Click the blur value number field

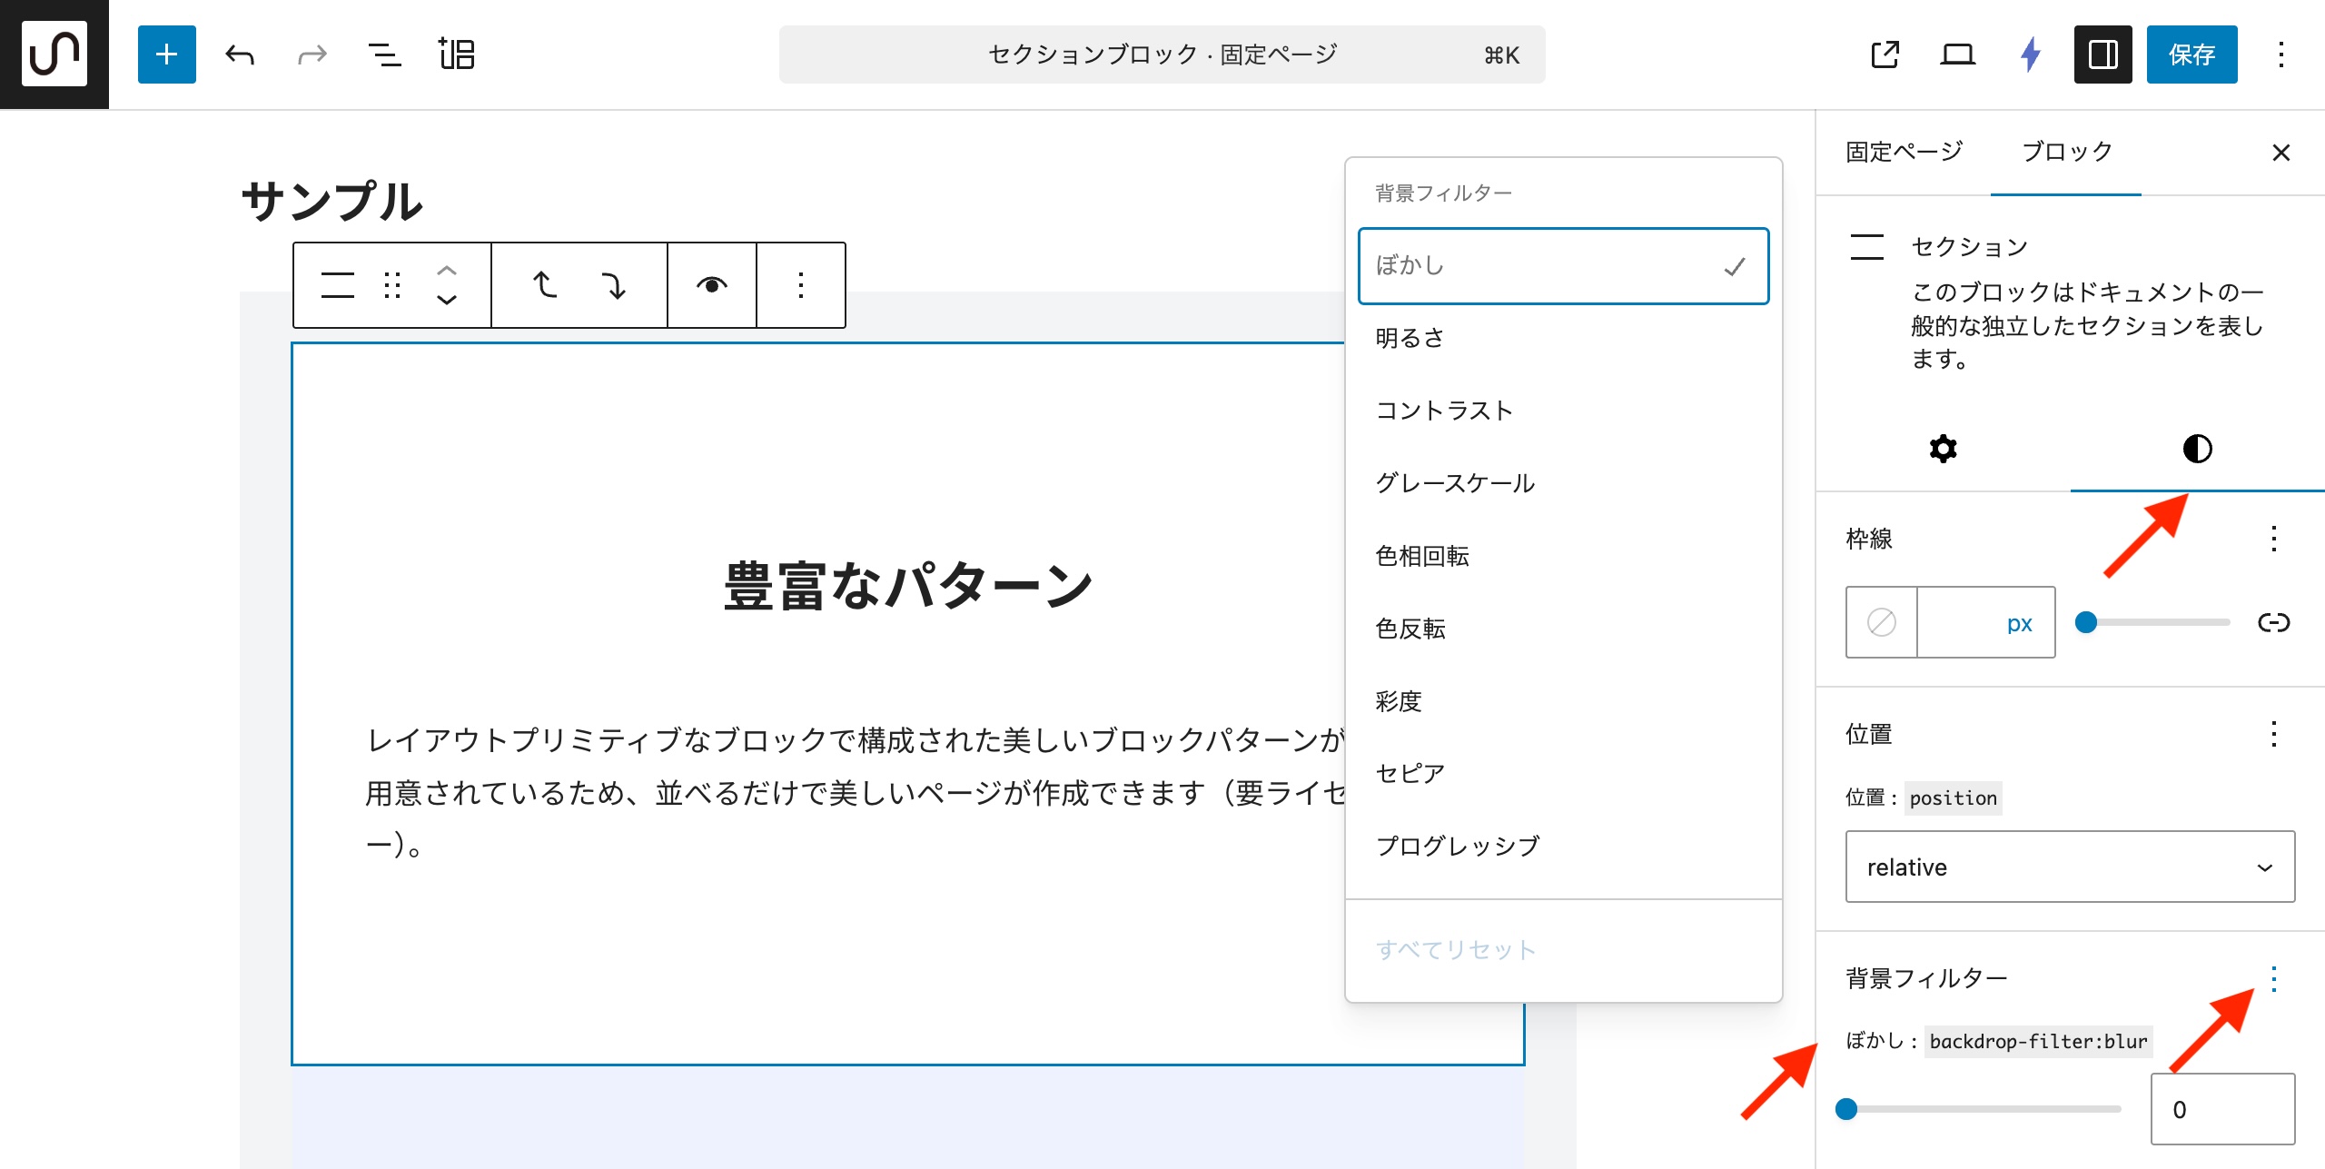click(2221, 1109)
